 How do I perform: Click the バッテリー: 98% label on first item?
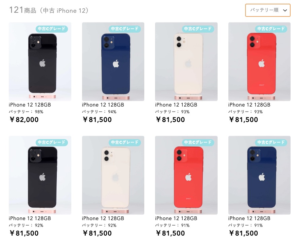click(26, 112)
